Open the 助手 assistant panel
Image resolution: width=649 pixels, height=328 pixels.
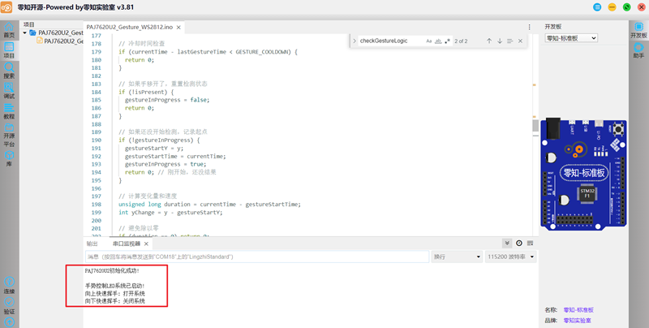coord(638,50)
